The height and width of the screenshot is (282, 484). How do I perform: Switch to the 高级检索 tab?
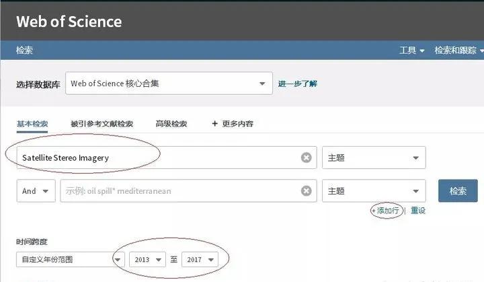tap(171, 124)
